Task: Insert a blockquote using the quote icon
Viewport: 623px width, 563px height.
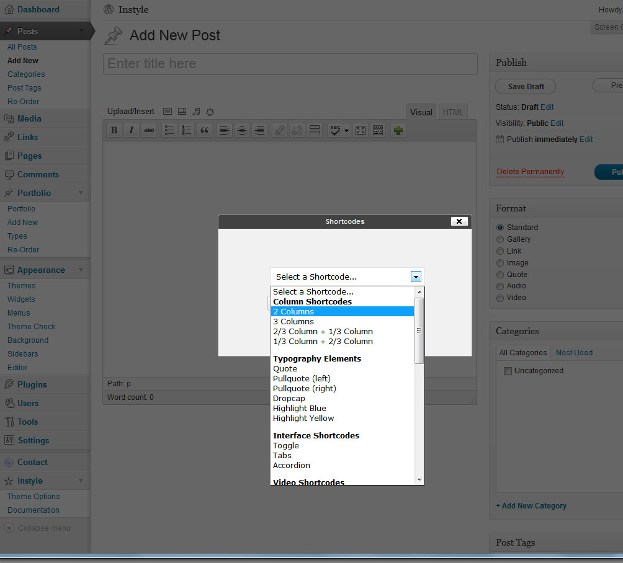Action: [204, 130]
